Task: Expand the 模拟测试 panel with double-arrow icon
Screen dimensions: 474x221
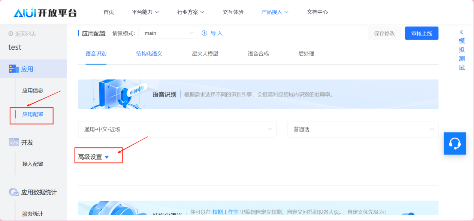Action: (462, 32)
